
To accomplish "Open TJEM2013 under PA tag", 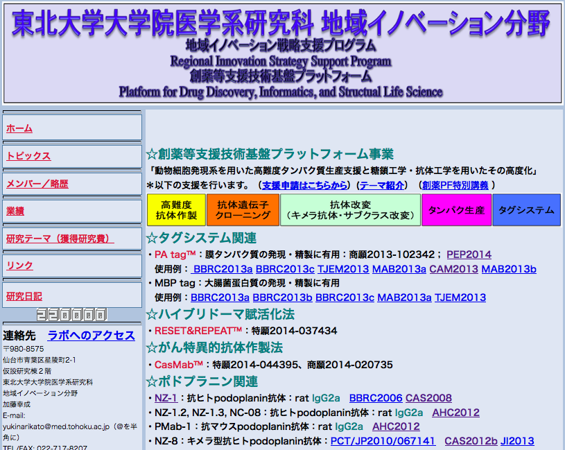I will (x=343, y=269).
